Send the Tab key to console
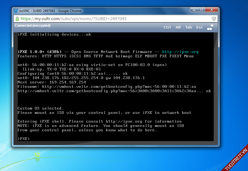The image size is (248, 171). pos(189,27)
